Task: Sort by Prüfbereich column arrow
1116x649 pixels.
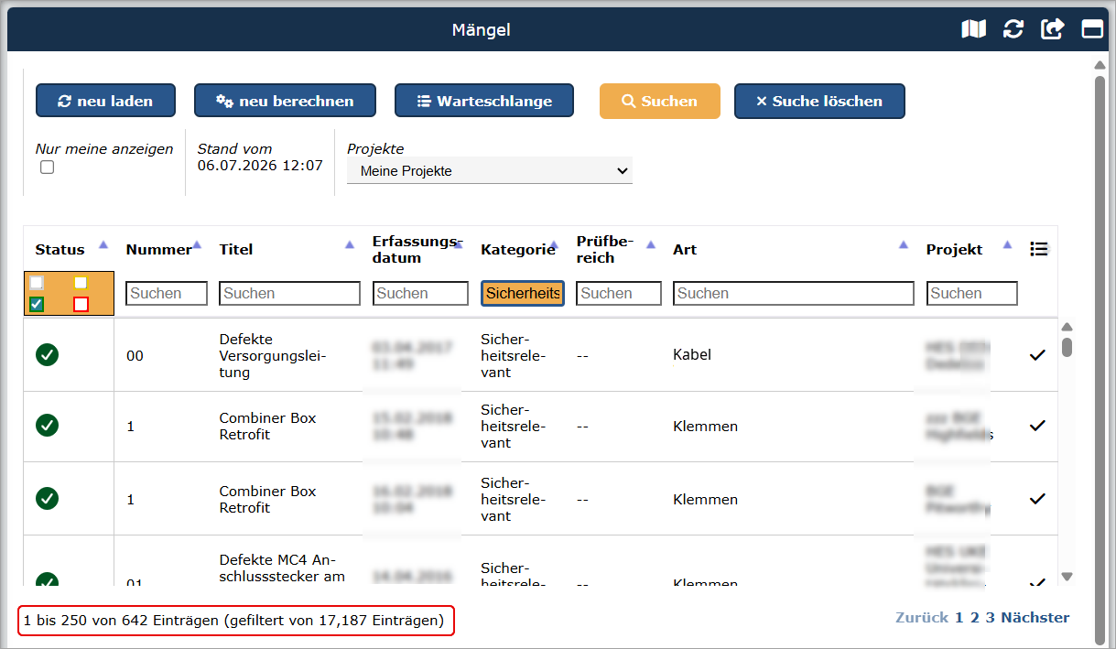Action: click(651, 245)
